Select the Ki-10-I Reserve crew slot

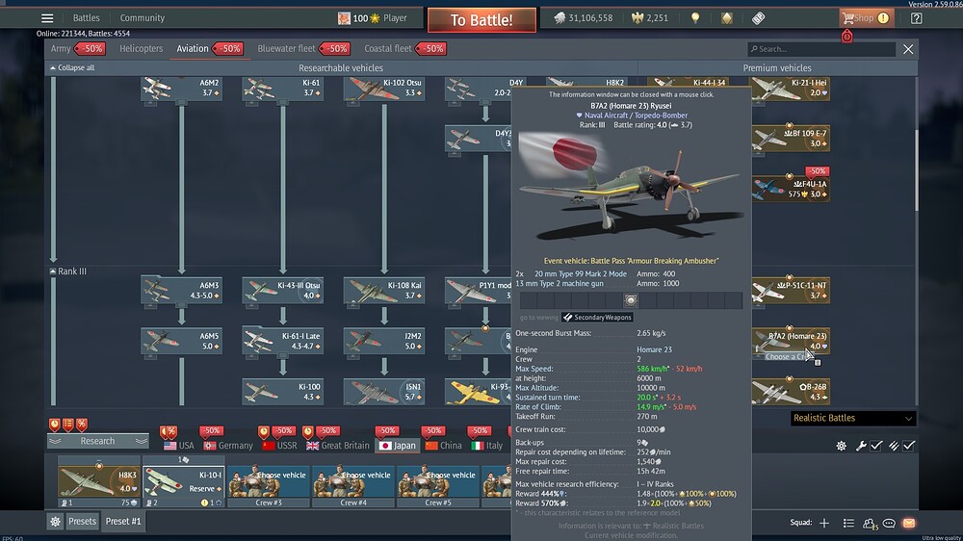point(184,482)
